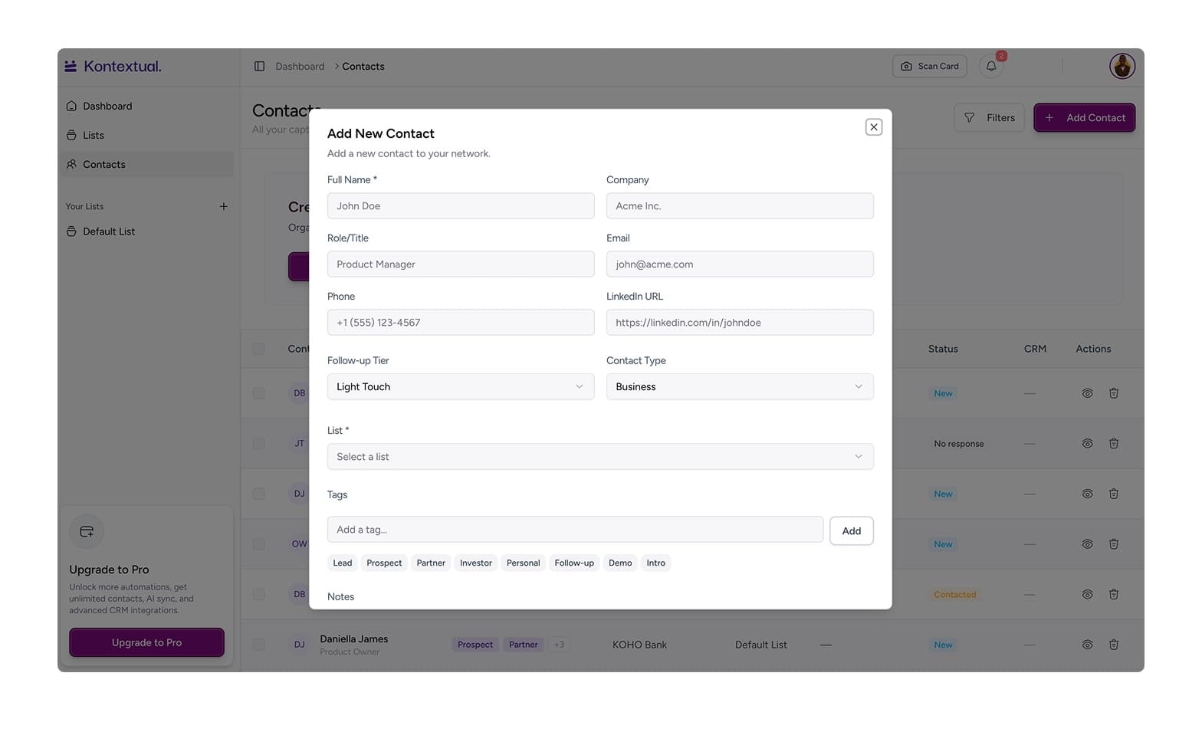
Task: Focus the Add a tag field
Action: click(575, 530)
